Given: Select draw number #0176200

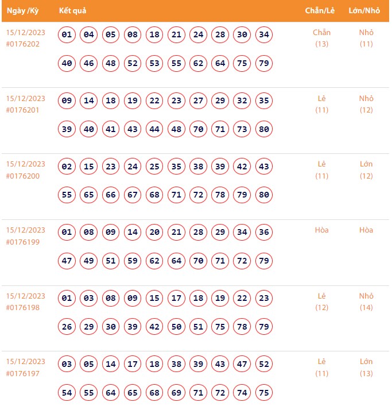Looking at the screenshot, I should coord(23,176).
